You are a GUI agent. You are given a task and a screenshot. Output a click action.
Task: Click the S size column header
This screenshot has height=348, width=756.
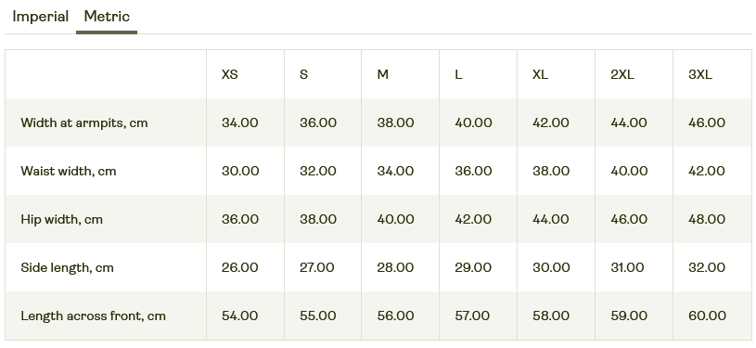tap(303, 74)
